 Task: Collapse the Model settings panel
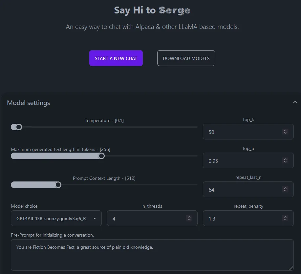click(x=295, y=102)
